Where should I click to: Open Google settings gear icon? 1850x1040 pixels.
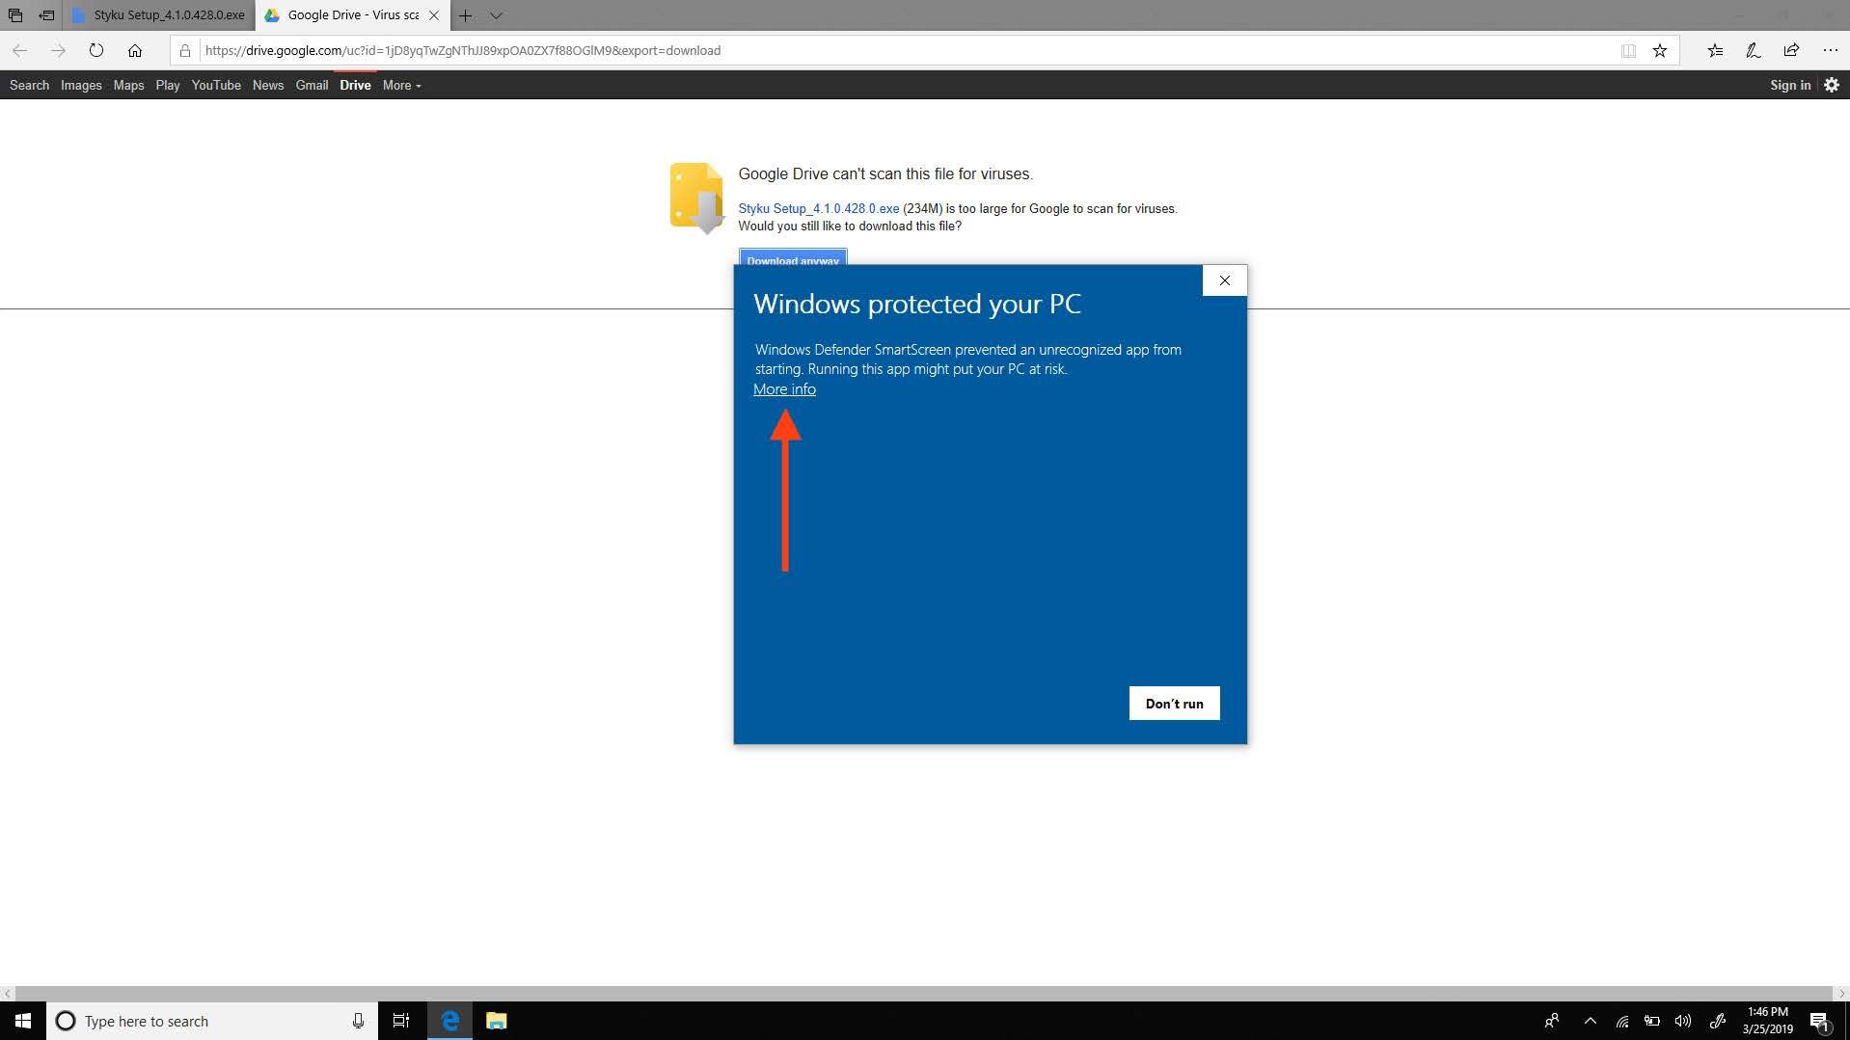point(1832,85)
